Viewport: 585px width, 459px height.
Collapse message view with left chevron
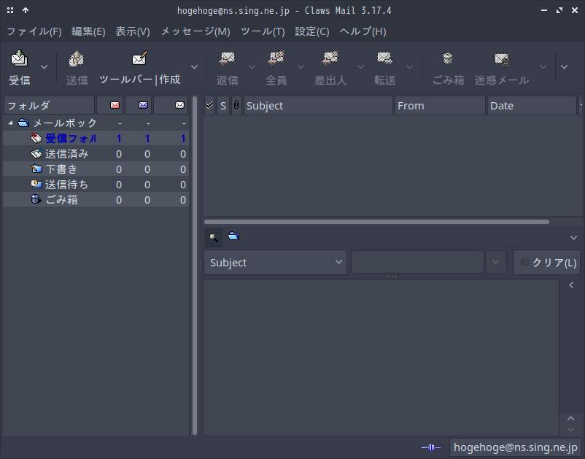tap(571, 285)
